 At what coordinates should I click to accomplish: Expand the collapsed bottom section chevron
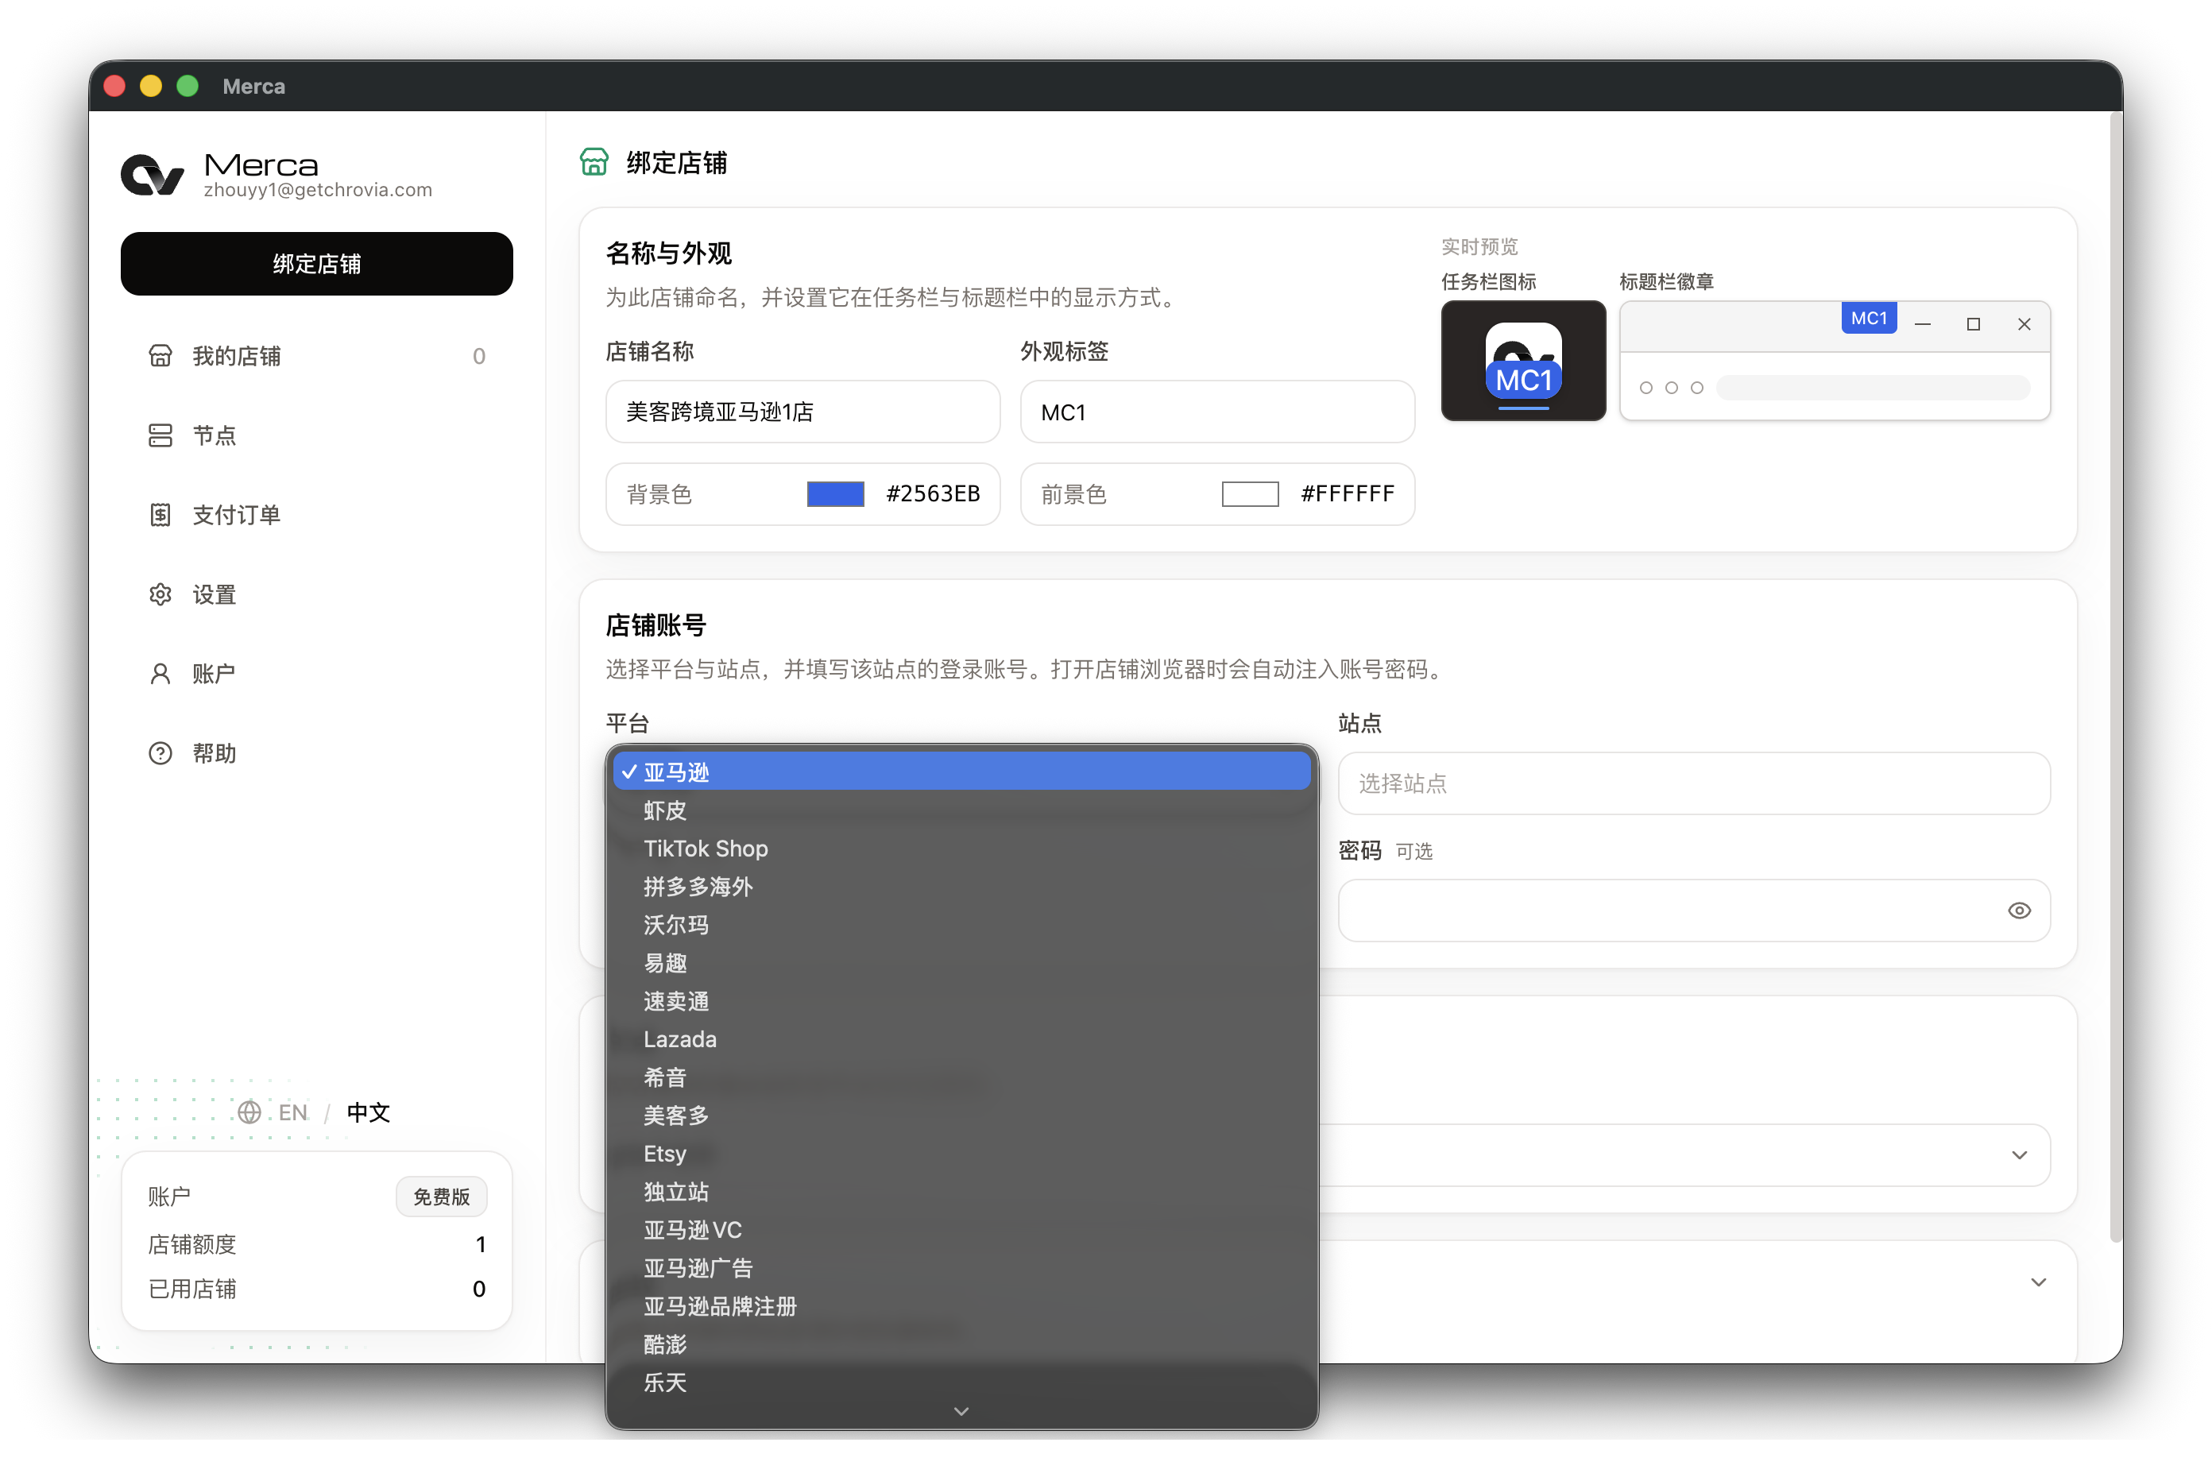click(x=2038, y=1282)
